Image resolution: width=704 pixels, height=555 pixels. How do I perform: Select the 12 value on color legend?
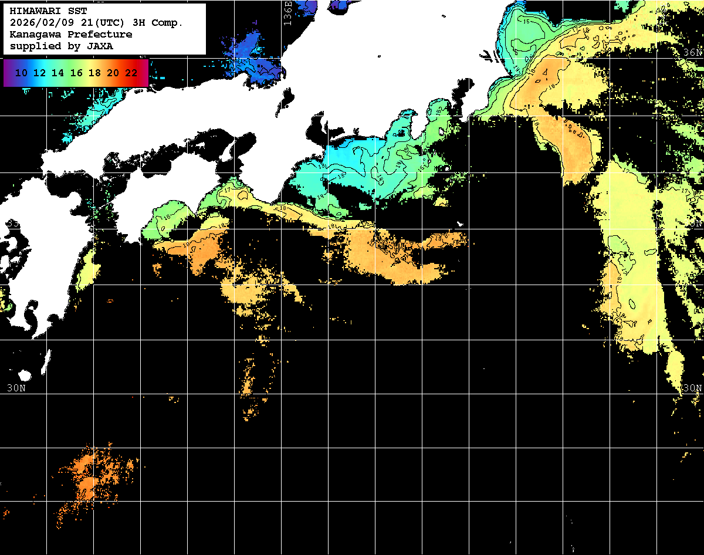(39, 73)
